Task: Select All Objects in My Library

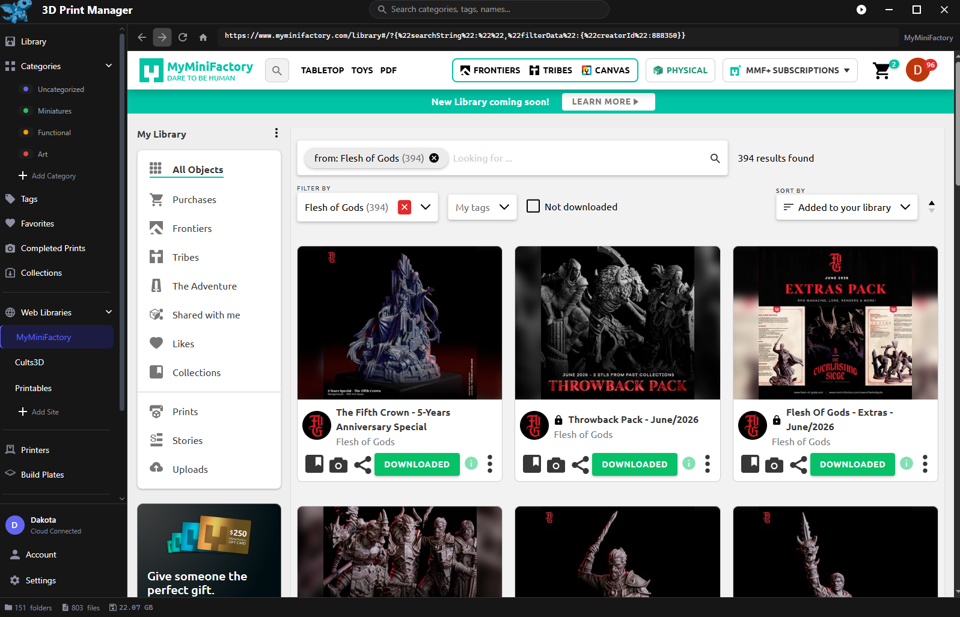Action: tap(198, 169)
